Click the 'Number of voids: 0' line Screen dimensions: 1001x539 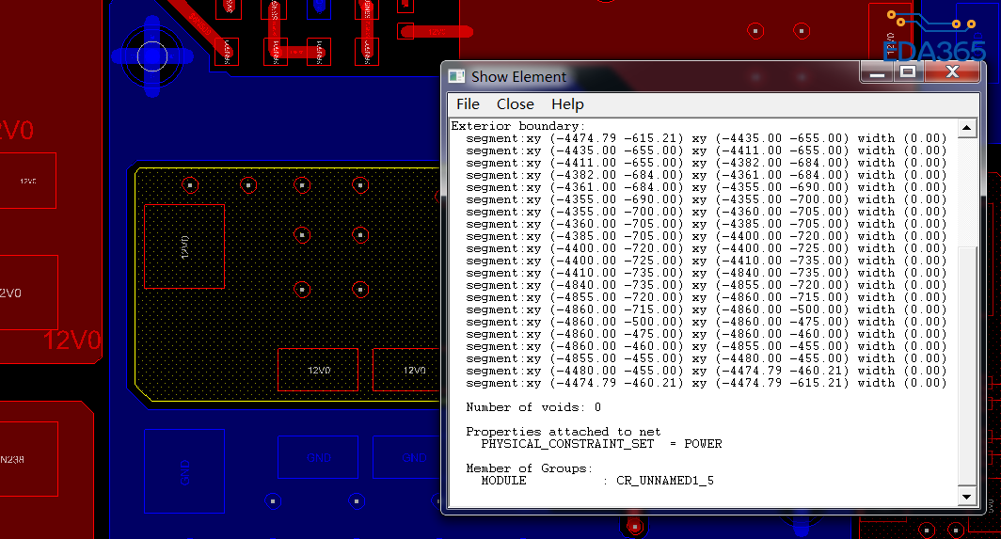tap(533, 407)
